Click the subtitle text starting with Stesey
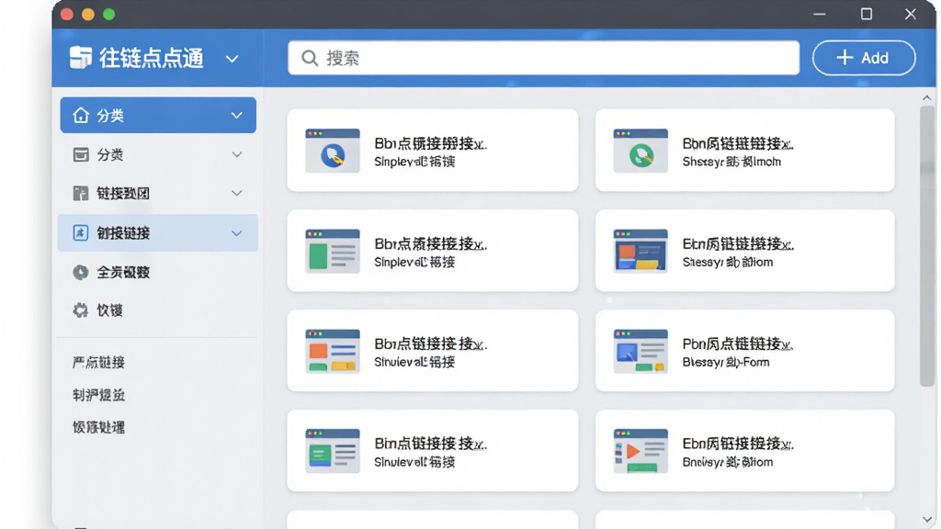This screenshot has width=941, height=529. (x=728, y=262)
